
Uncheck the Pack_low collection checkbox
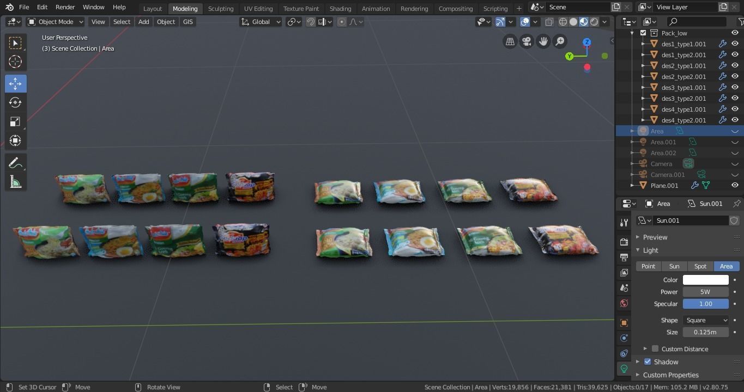(x=643, y=33)
